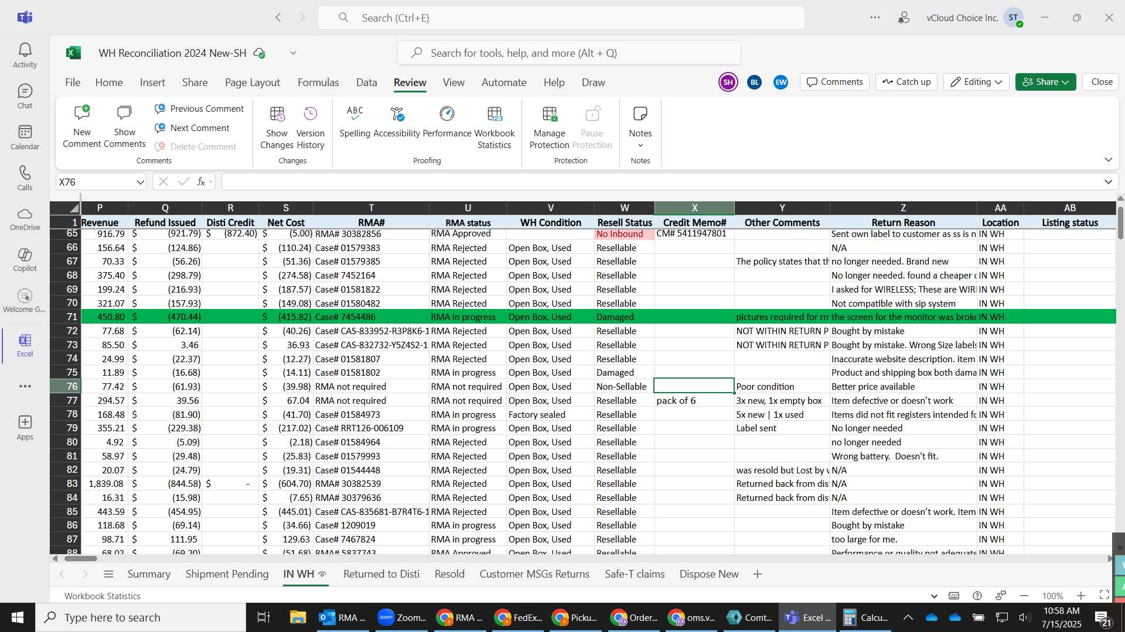Add a new sheet
Image resolution: width=1125 pixels, height=632 pixels.
click(x=758, y=574)
